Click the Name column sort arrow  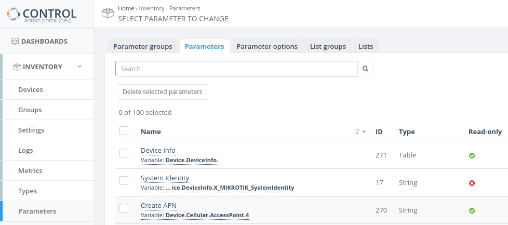point(364,131)
